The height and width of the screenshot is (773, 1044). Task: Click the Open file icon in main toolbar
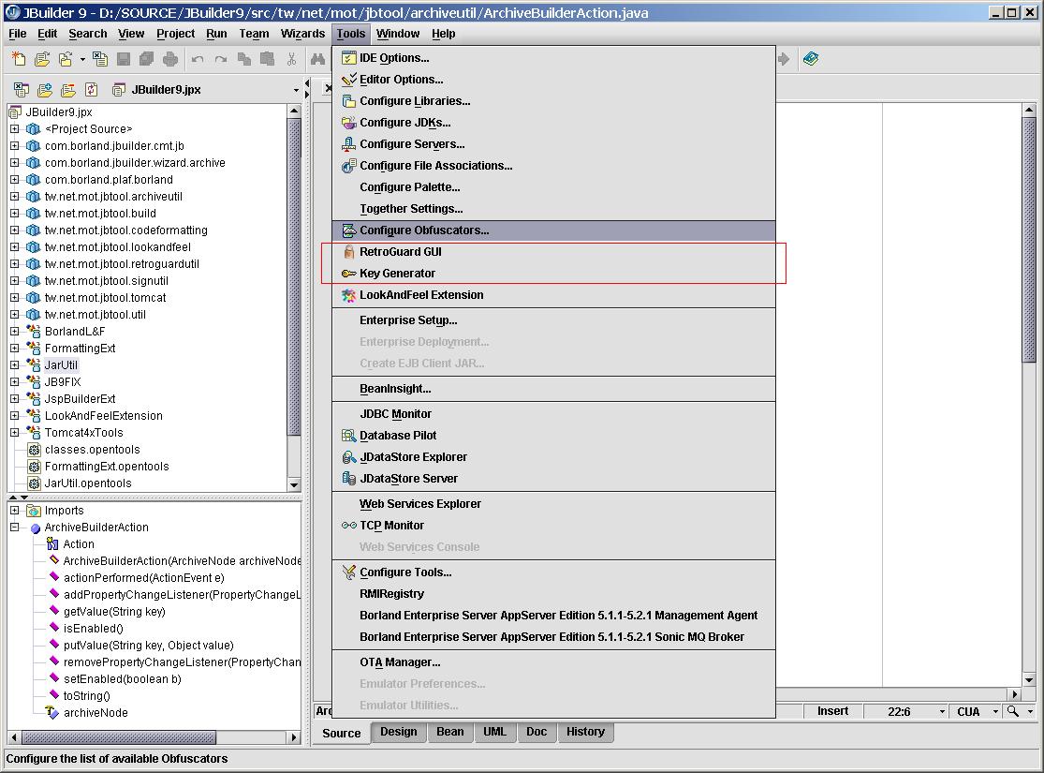42,59
